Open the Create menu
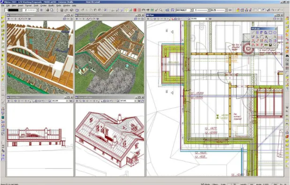The width and height of the screenshot is (290, 185). tap(43, 6)
